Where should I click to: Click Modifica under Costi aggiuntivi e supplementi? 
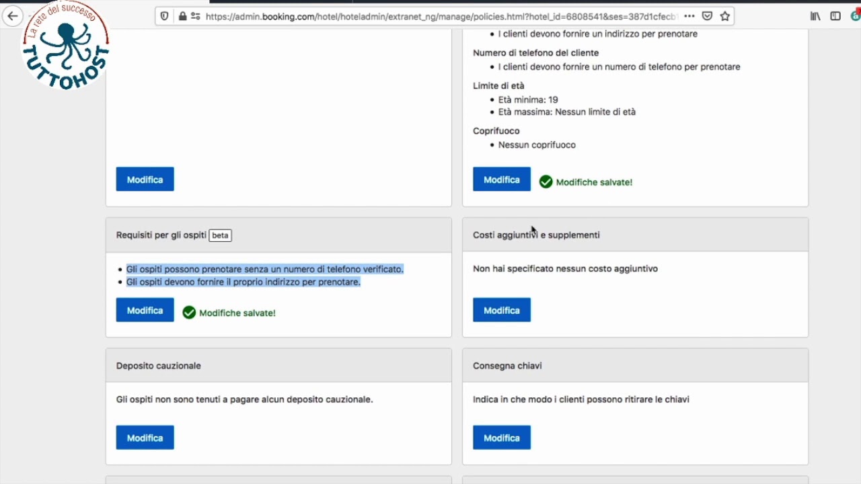502,310
